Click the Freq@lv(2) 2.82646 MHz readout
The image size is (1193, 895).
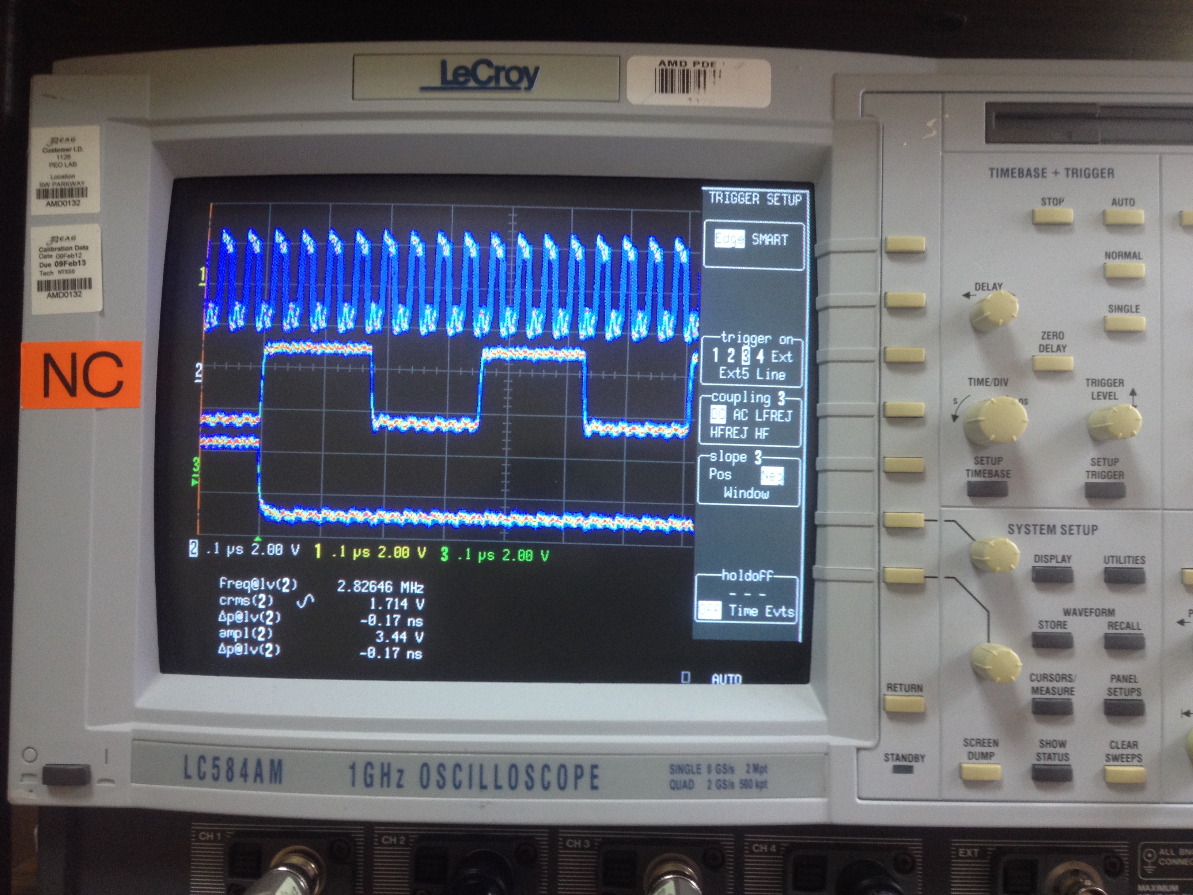pos(321,585)
